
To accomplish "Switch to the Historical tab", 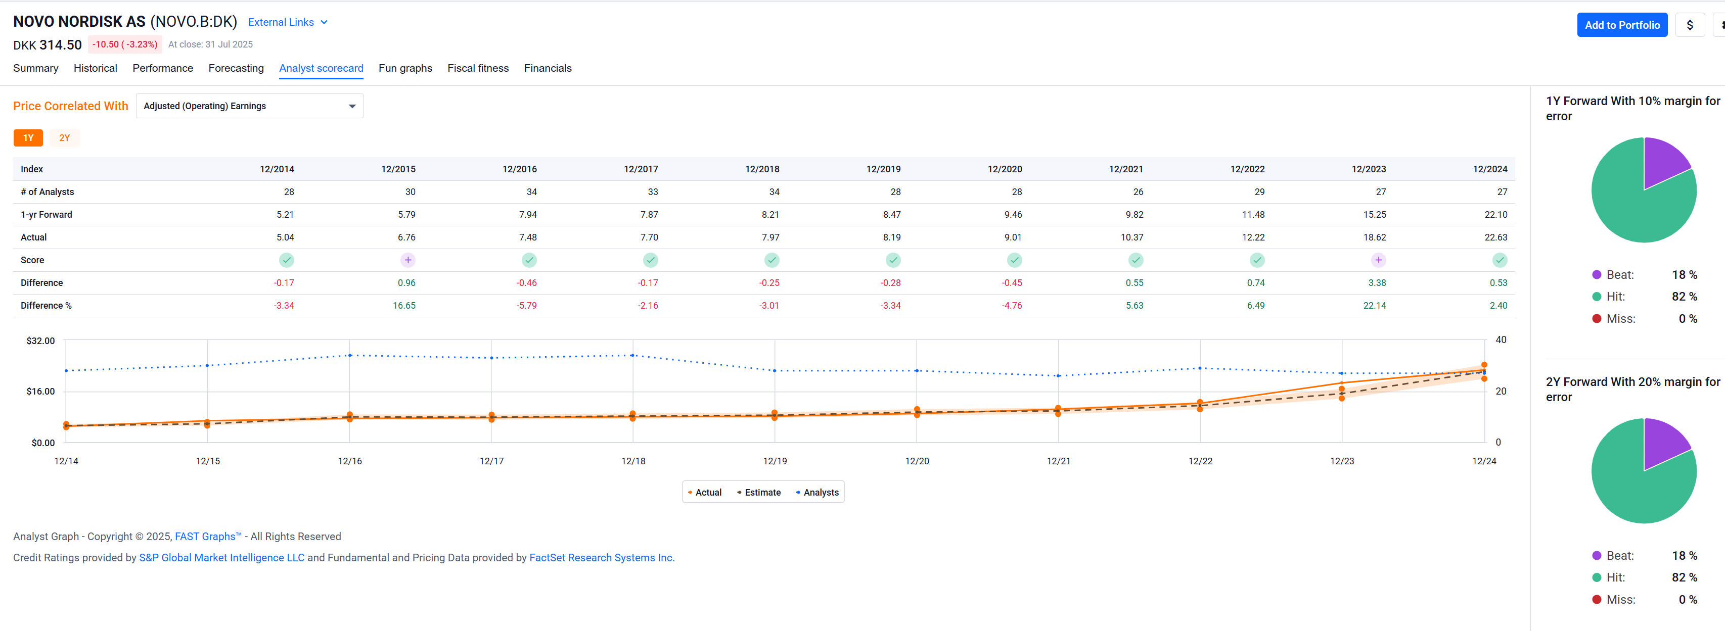I will (x=95, y=68).
